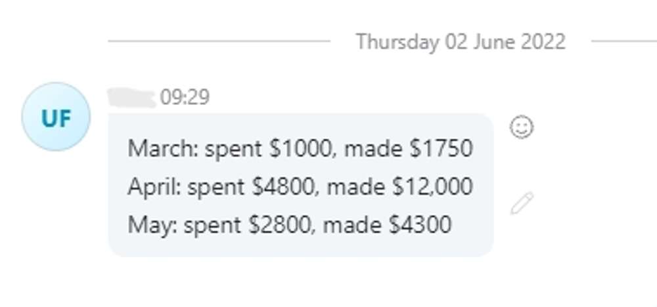The image size is (657, 307).
Task: Click the year 2022 in the date separator
Action: point(543,42)
